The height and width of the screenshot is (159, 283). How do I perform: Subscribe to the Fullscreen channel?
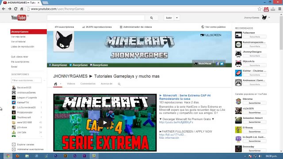[x=255, y=37]
